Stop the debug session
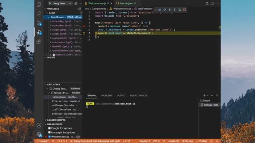This screenshot has width=255, height=143. click(x=184, y=10)
